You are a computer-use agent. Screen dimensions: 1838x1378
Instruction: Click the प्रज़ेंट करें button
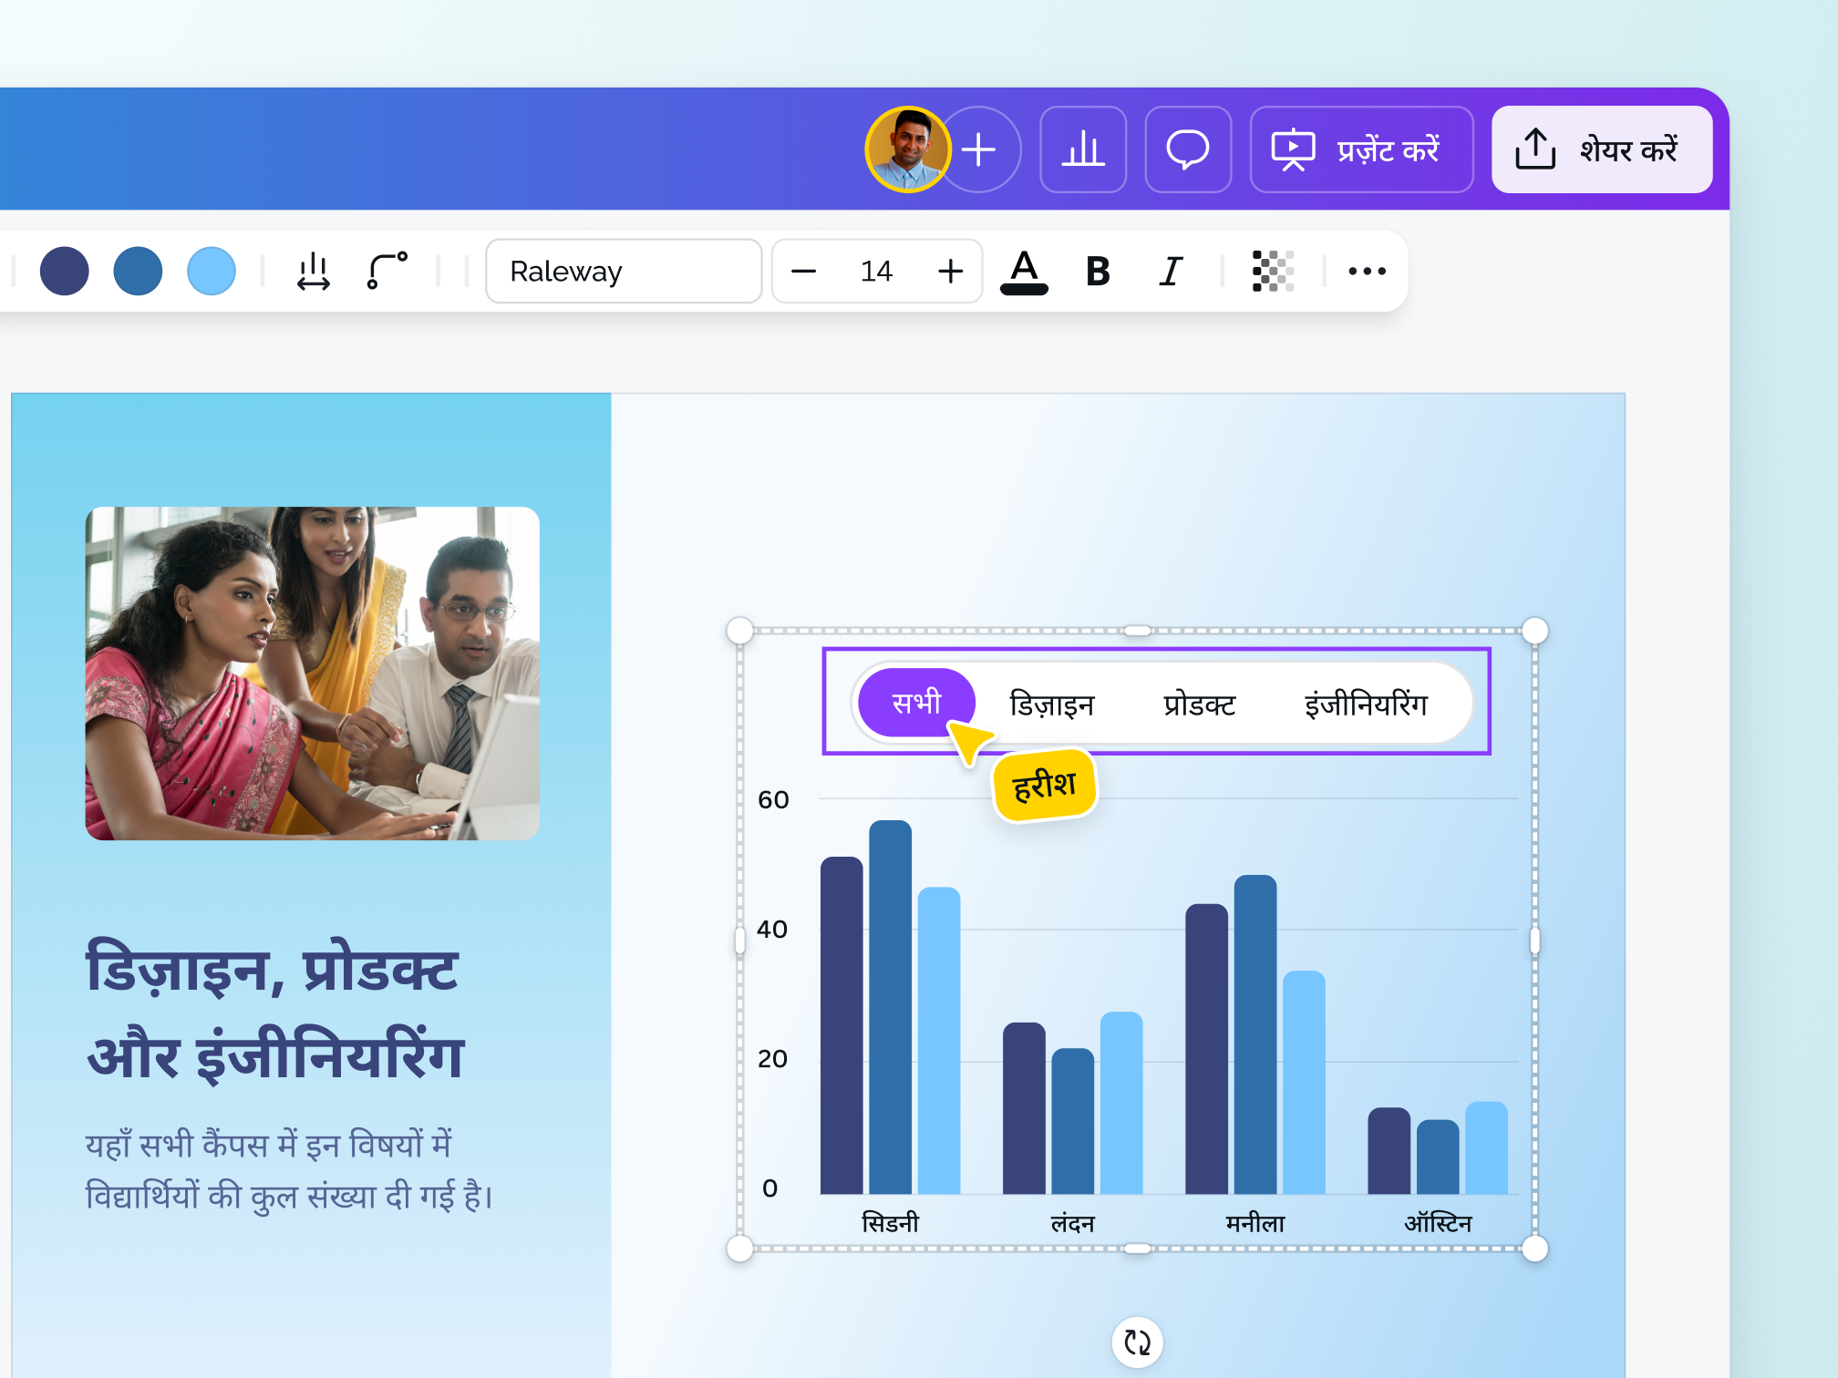pyautogui.click(x=1361, y=149)
